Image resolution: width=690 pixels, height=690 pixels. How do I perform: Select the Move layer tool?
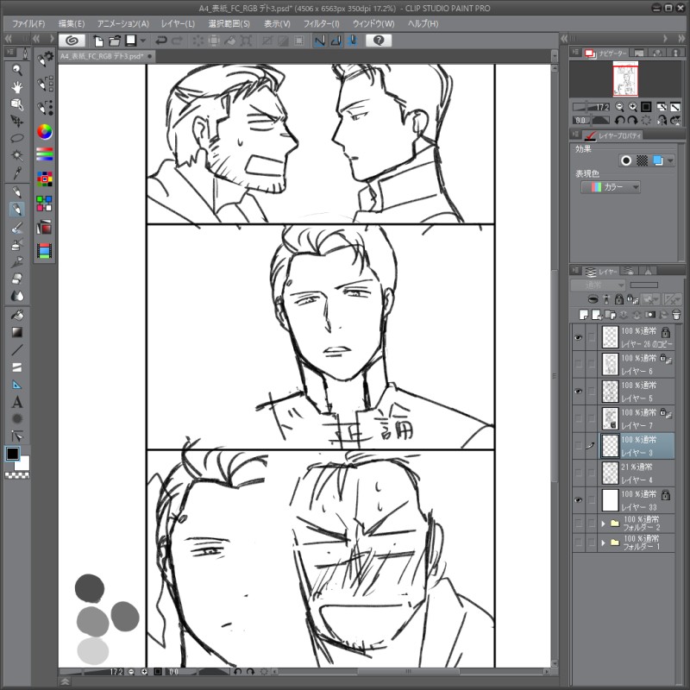tap(16, 121)
